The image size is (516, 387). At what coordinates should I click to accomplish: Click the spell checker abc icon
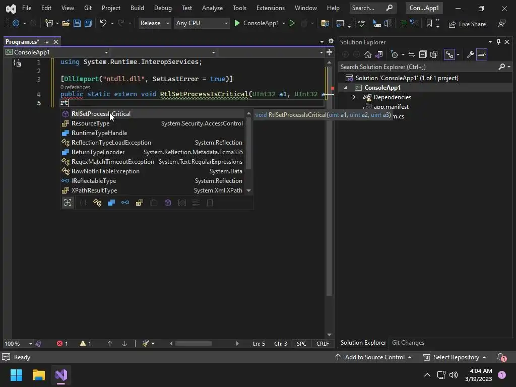point(361,23)
